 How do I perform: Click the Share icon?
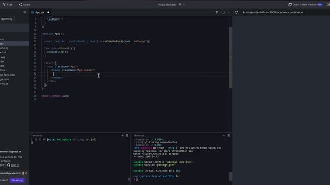(20, 5)
